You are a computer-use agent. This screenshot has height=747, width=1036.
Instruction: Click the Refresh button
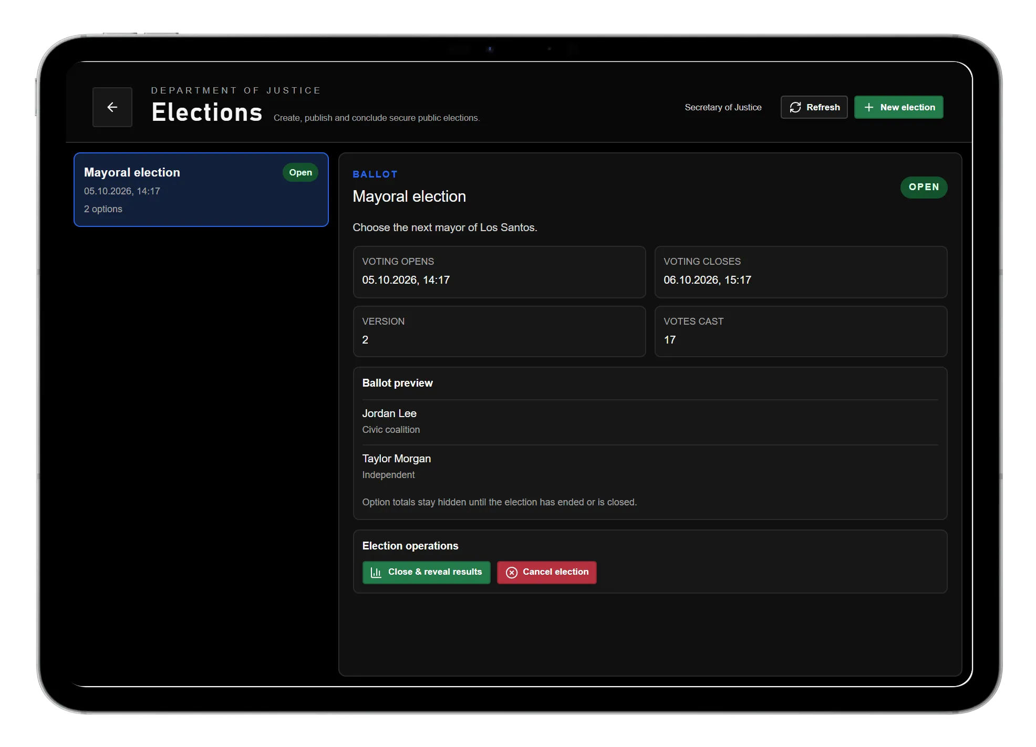point(814,107)
